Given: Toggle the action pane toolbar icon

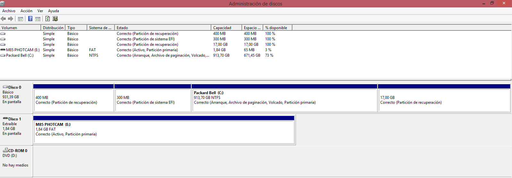Looking at the screenshot, I should tap(38, 19).
